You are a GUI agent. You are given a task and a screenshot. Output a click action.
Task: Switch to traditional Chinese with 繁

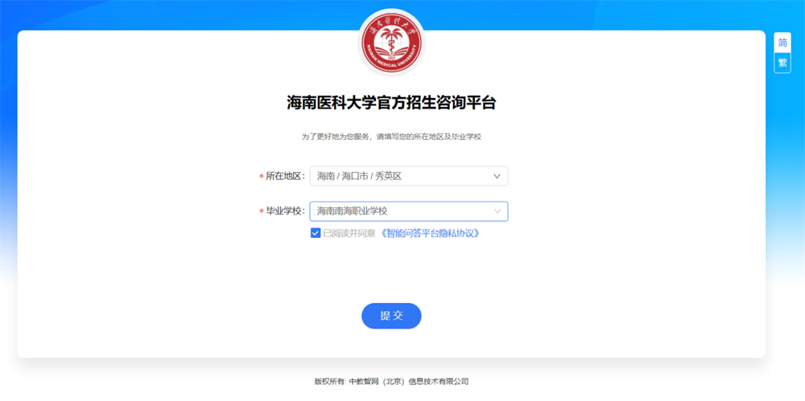(782, 63)
